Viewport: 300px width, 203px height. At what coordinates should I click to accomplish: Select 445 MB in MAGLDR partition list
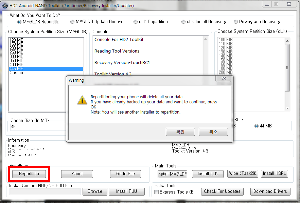[x=46, y=69]
